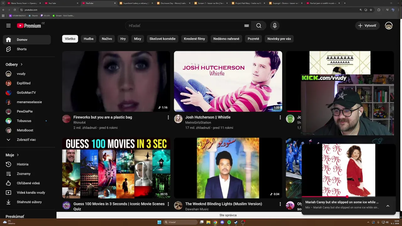The image size is (402, 226).
Task: Open Steam from taskbar
Action: point(236,222)
